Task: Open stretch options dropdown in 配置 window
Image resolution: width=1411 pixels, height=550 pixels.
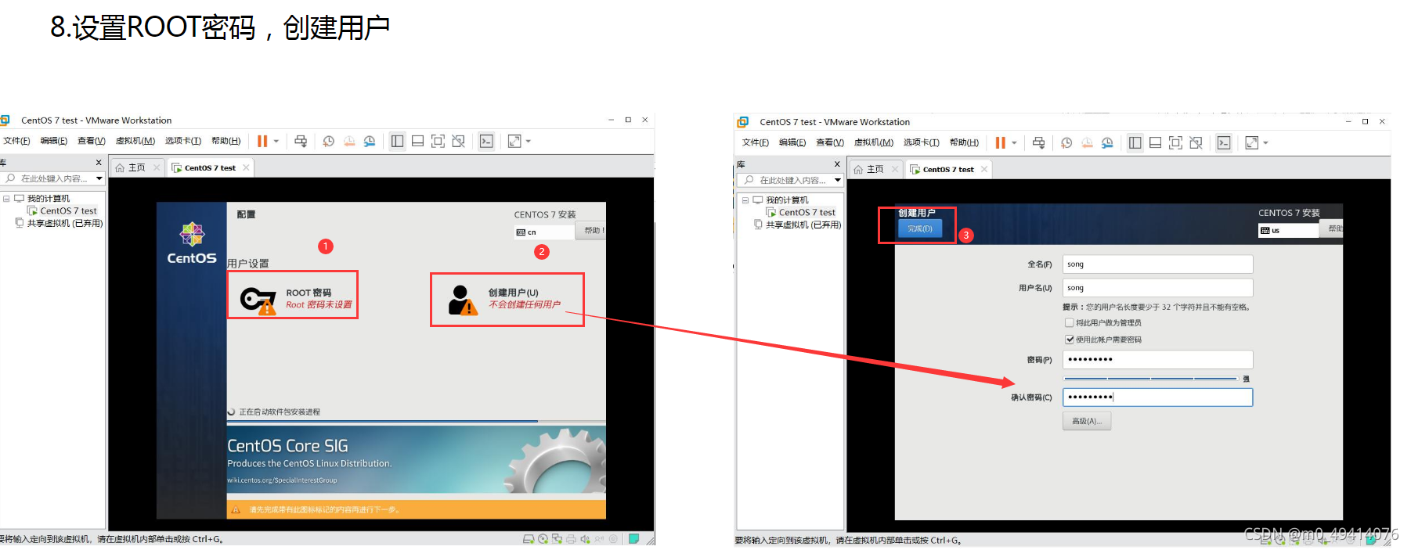Action: (529, 142)
